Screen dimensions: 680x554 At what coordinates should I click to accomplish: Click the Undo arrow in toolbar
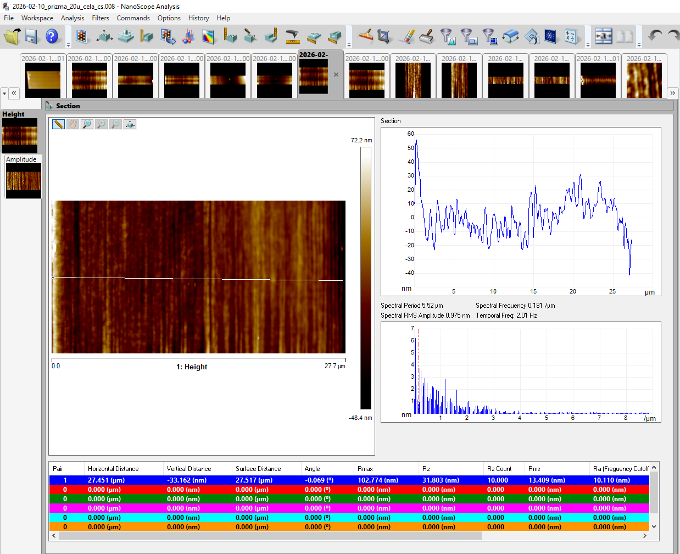point(655,36)
